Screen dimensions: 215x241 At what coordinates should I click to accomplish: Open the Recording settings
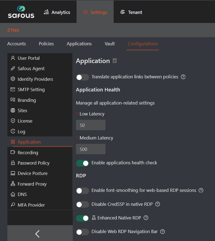pyautogui.click(x=28, y=152)
